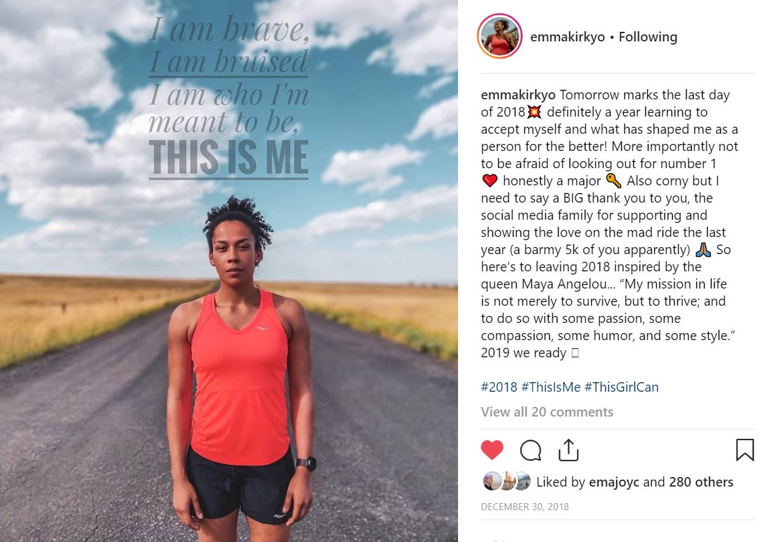Open the #ThisIsMe hashtag link

click(550, 387)
